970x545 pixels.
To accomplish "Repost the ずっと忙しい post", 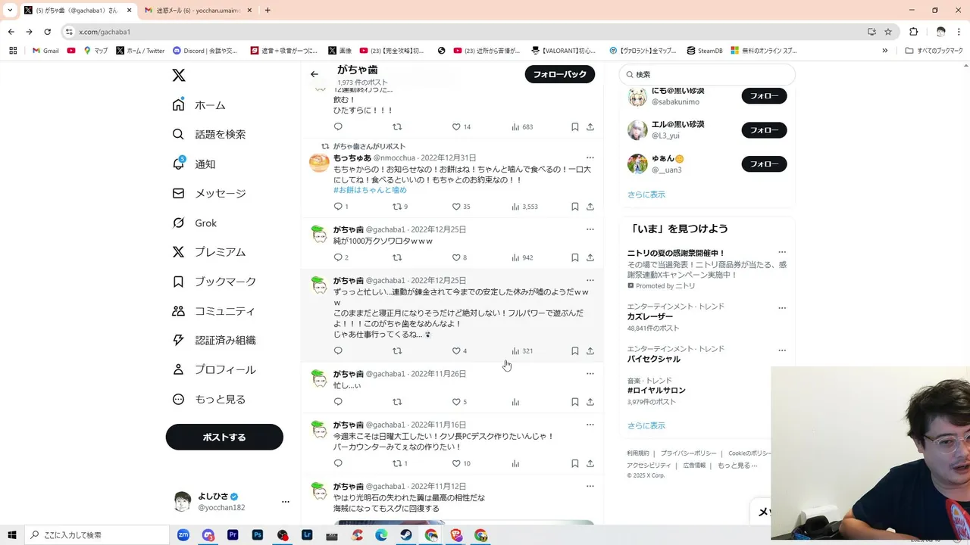I will tap(397, 351).
